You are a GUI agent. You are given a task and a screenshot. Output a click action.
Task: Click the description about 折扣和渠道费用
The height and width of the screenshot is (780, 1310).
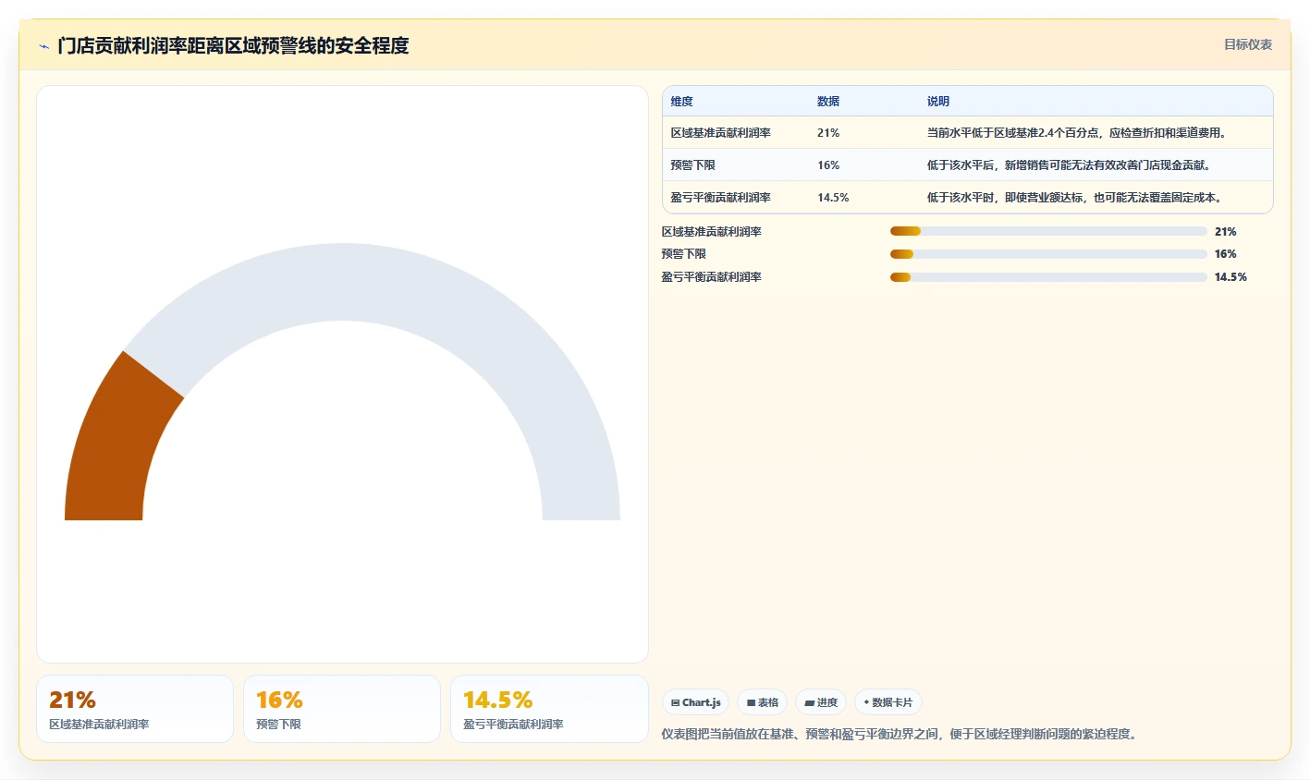(x=1078, y=133)
